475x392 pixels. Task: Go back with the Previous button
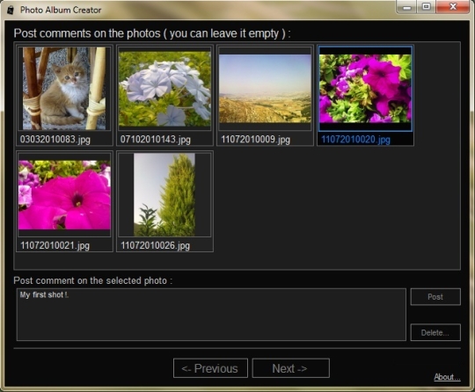pos(210,368)
